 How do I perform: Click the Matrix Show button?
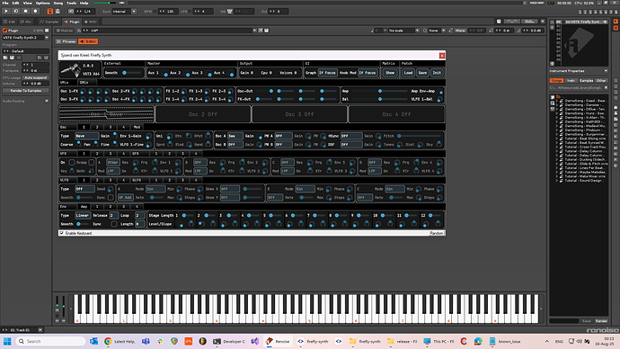(390, 73)
